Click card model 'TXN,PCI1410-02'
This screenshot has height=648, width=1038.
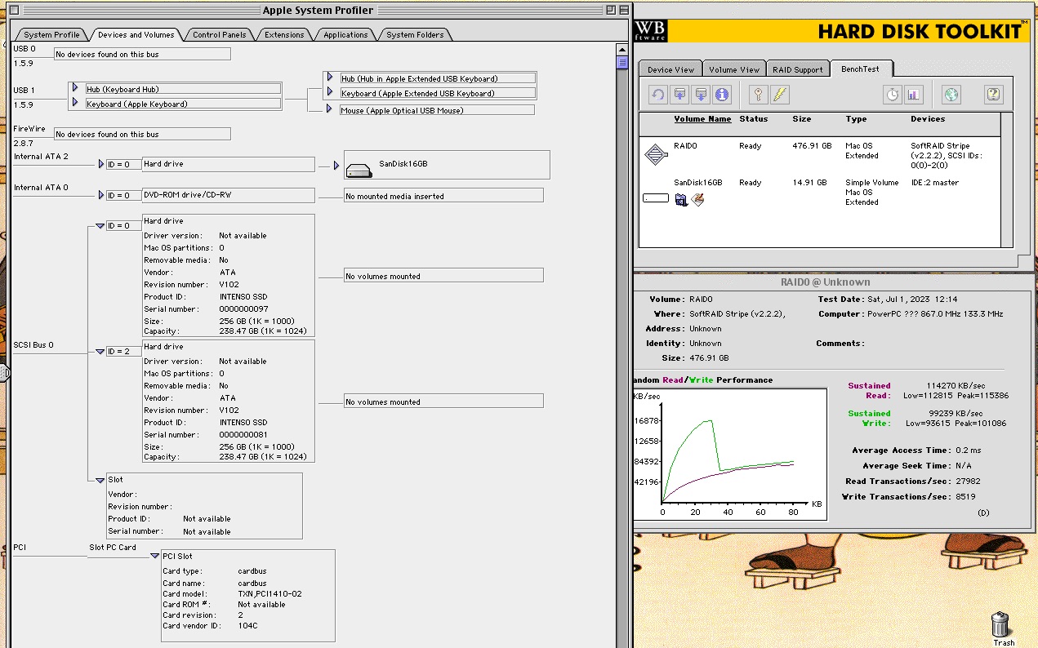coord(270,594)
